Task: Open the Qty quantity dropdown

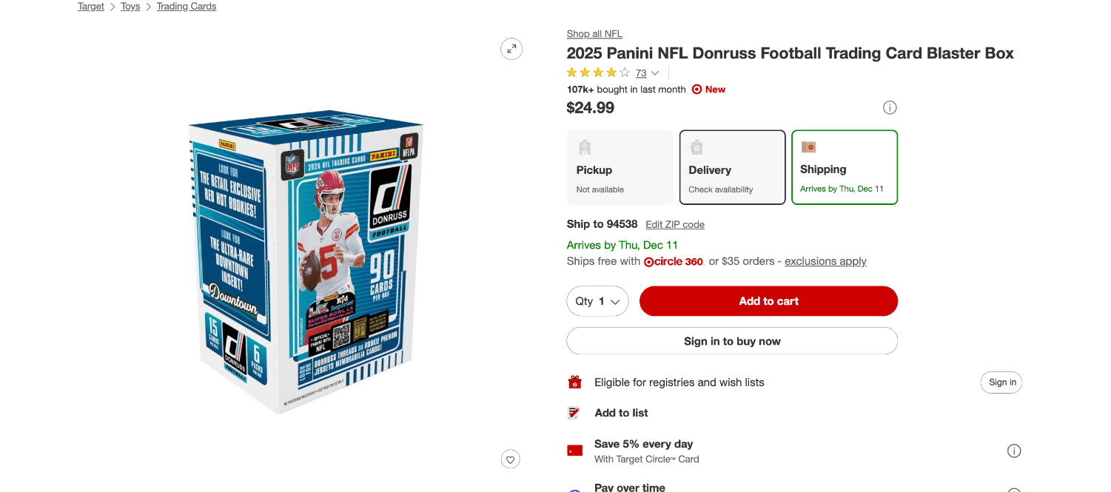Action: point(597,301)
